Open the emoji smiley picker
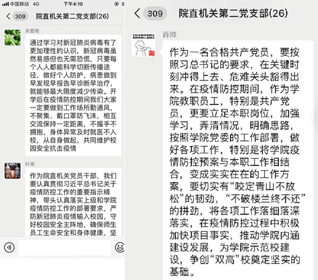Viewport: 318px width, 280px height. 120,247
